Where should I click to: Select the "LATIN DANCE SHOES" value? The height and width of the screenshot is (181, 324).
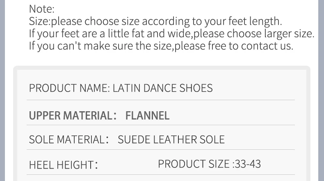[163, 88]
